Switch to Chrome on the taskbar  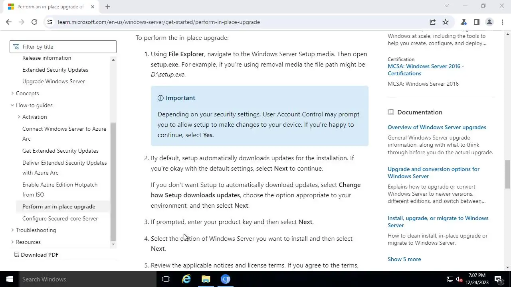coord(226,279)
